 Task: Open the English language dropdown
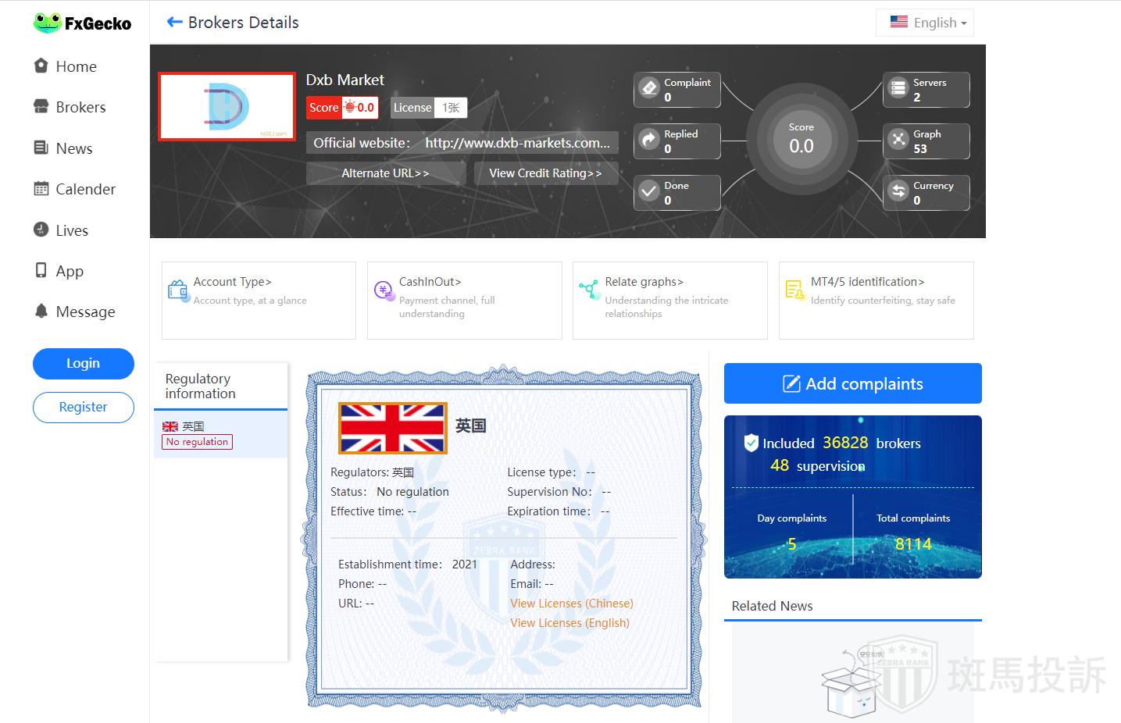(x=925, y=23)
